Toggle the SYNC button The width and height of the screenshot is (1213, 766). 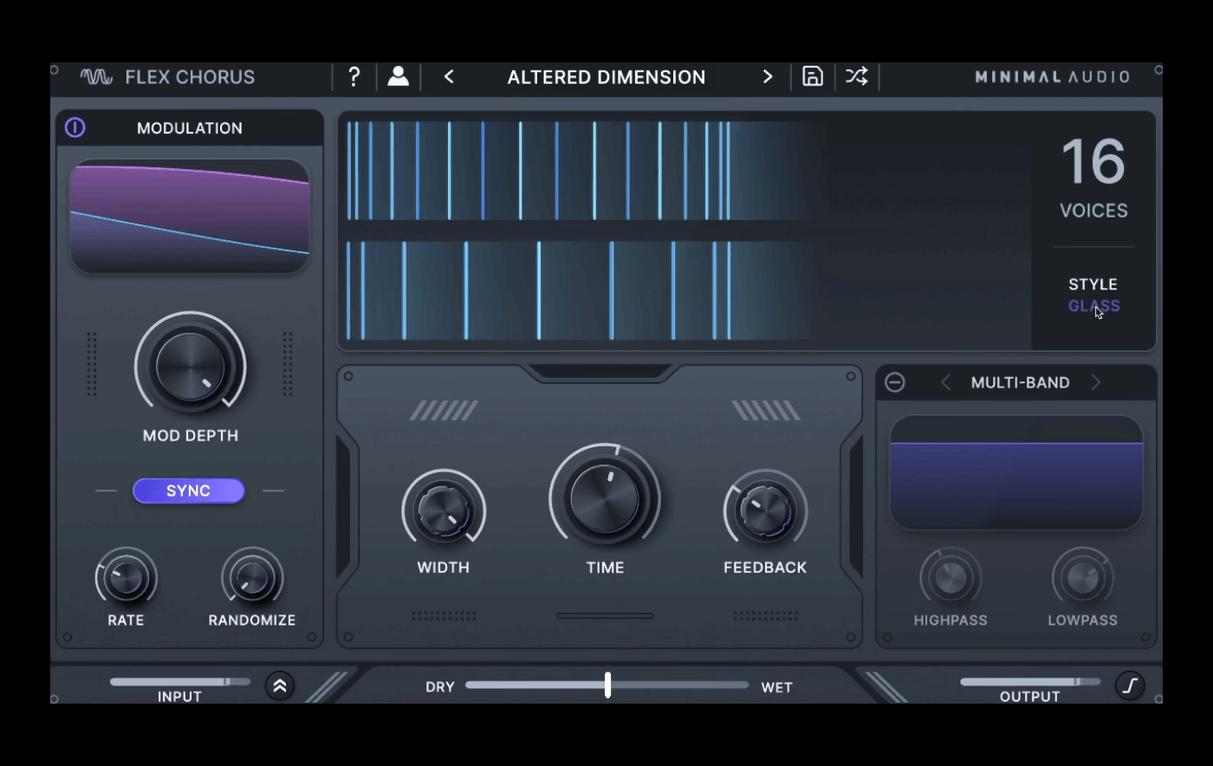tap(189, 490)
